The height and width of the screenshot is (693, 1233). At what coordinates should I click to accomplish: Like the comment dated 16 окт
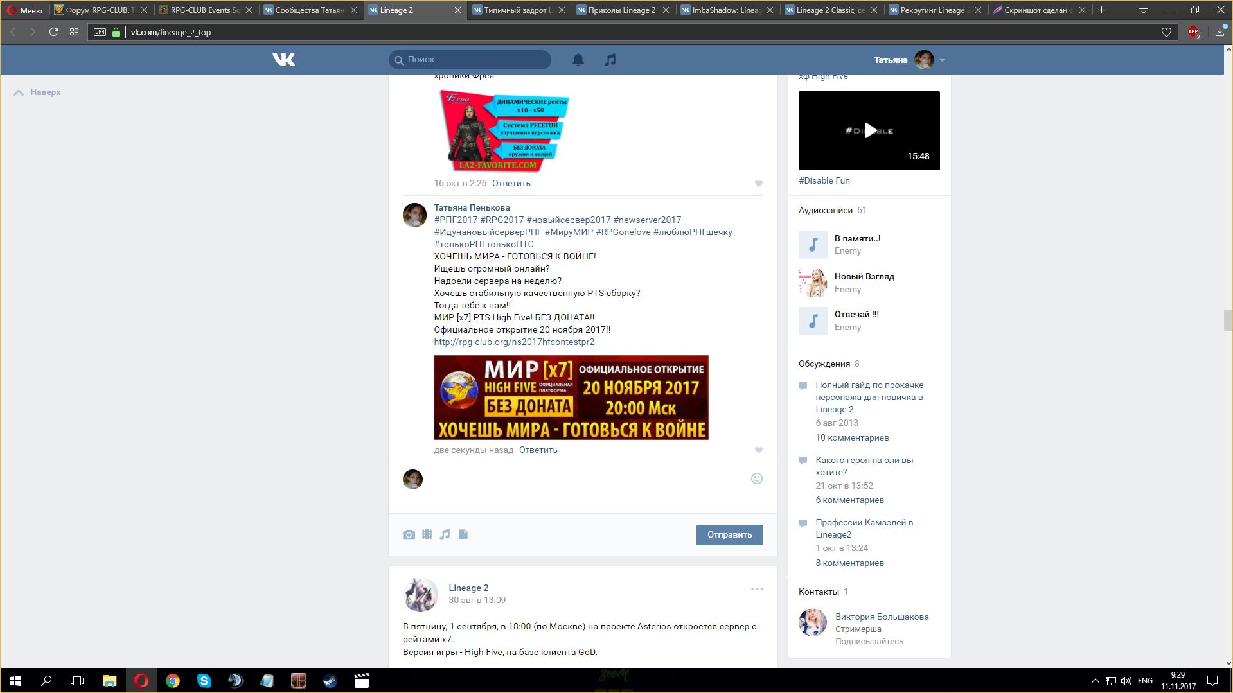[x=759, y=184]
